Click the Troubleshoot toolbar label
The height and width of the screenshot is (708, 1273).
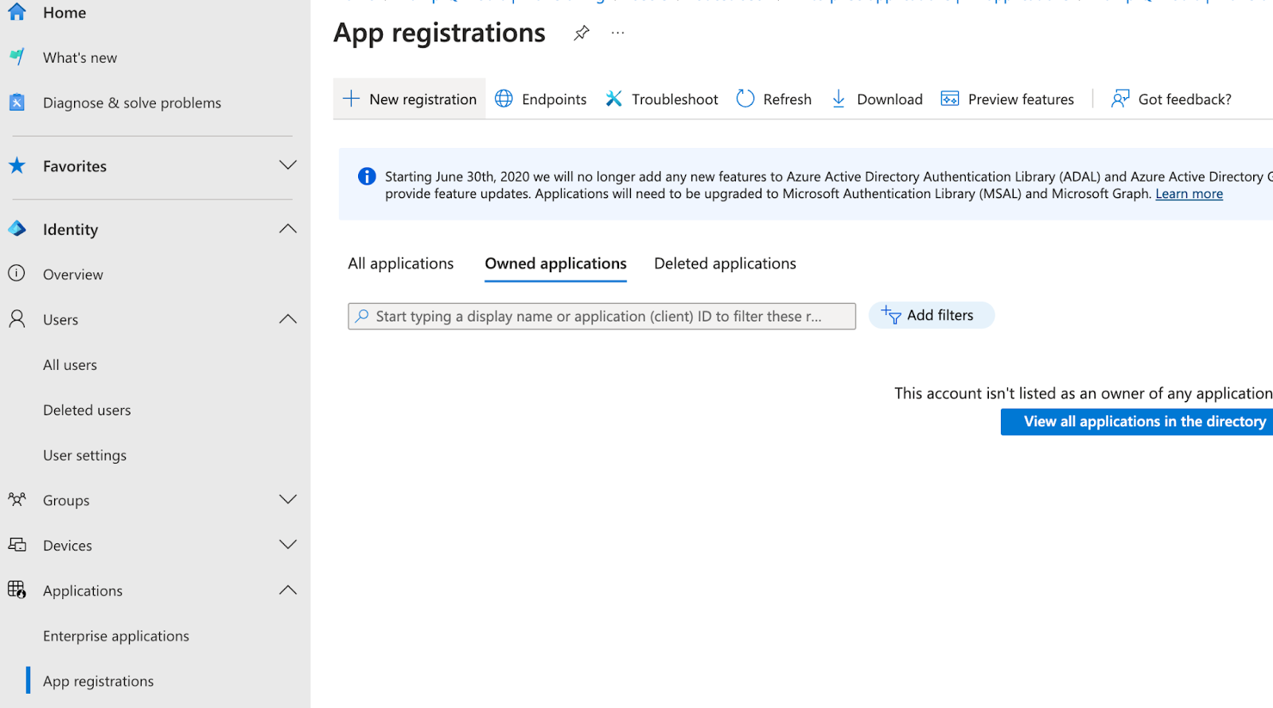click(675, 99)
